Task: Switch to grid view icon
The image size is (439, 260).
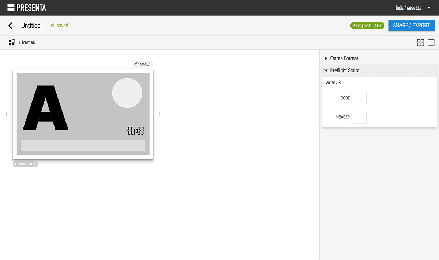Action: click(420, 43)
